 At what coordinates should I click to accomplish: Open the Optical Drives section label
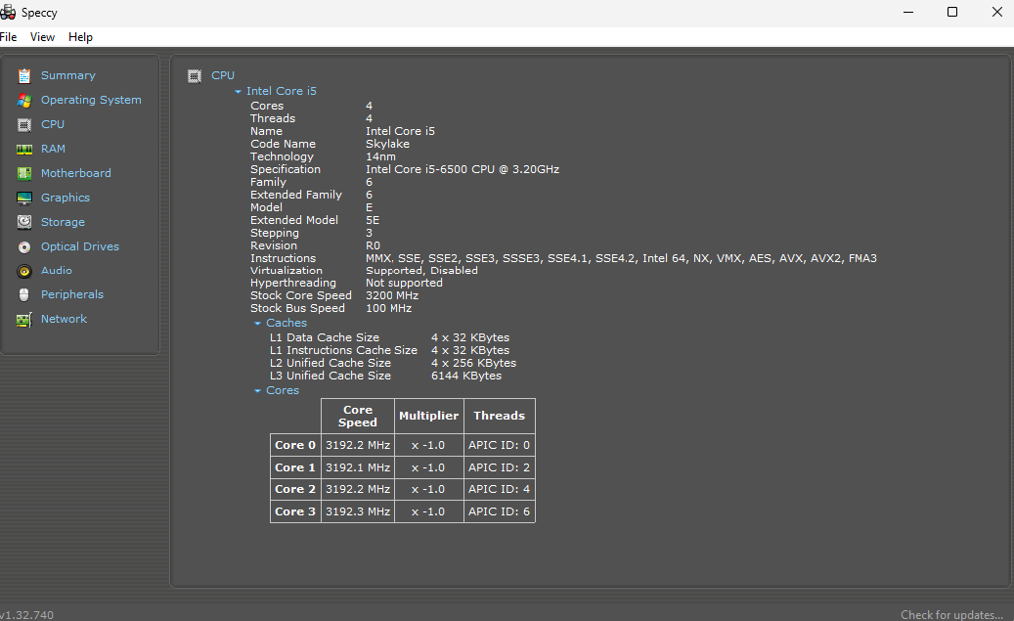[80, 246]
